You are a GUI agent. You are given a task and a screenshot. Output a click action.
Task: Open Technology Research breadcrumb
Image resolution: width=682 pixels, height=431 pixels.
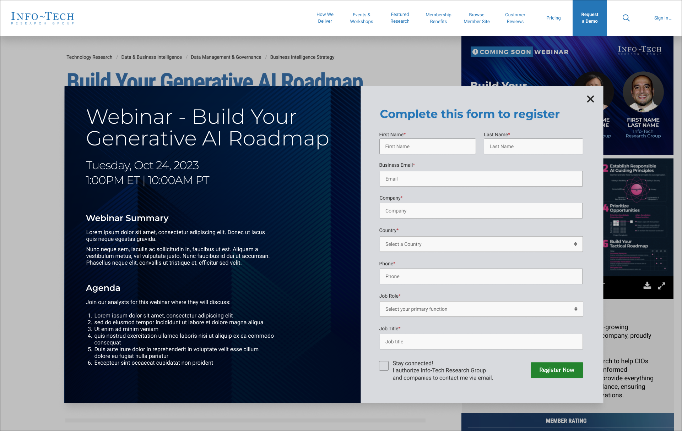pyautogui.click(x=89, y=57)
